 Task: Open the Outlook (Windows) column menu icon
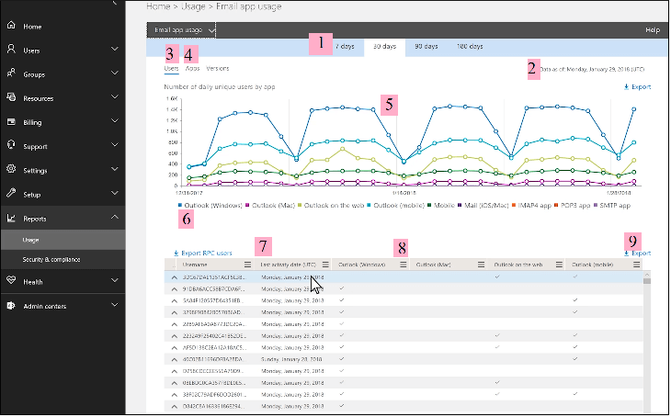click(x=403, y=265)
